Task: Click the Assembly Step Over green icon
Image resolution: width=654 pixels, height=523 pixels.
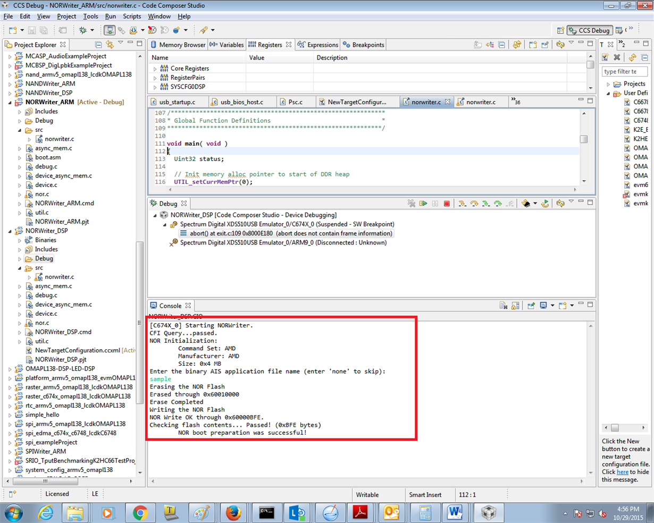Action: click(x=498, y=204)
